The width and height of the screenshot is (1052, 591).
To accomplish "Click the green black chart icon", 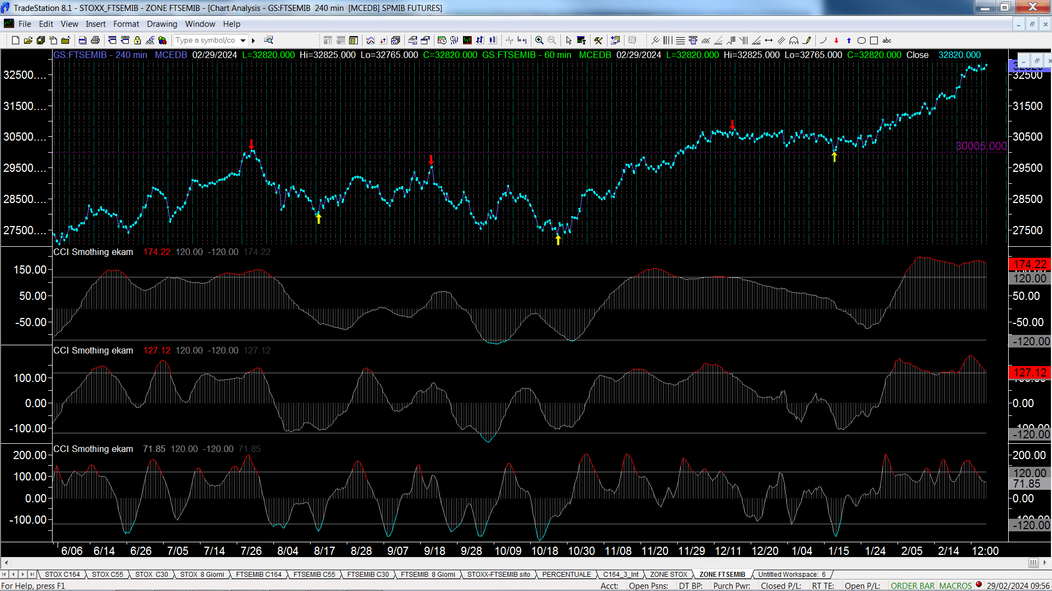I will click(467, 40).
